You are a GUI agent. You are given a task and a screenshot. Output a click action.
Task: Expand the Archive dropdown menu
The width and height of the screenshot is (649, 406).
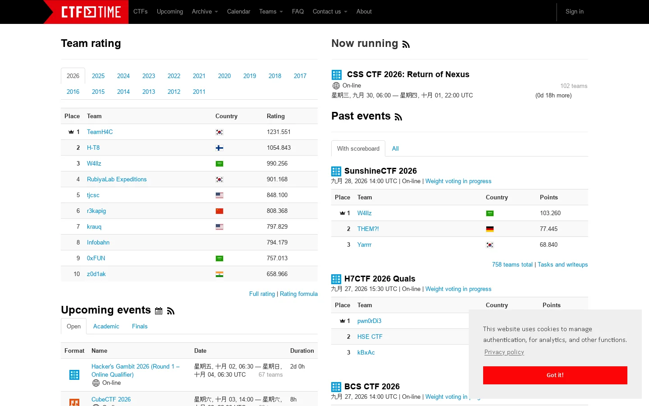tap(205, 12)
